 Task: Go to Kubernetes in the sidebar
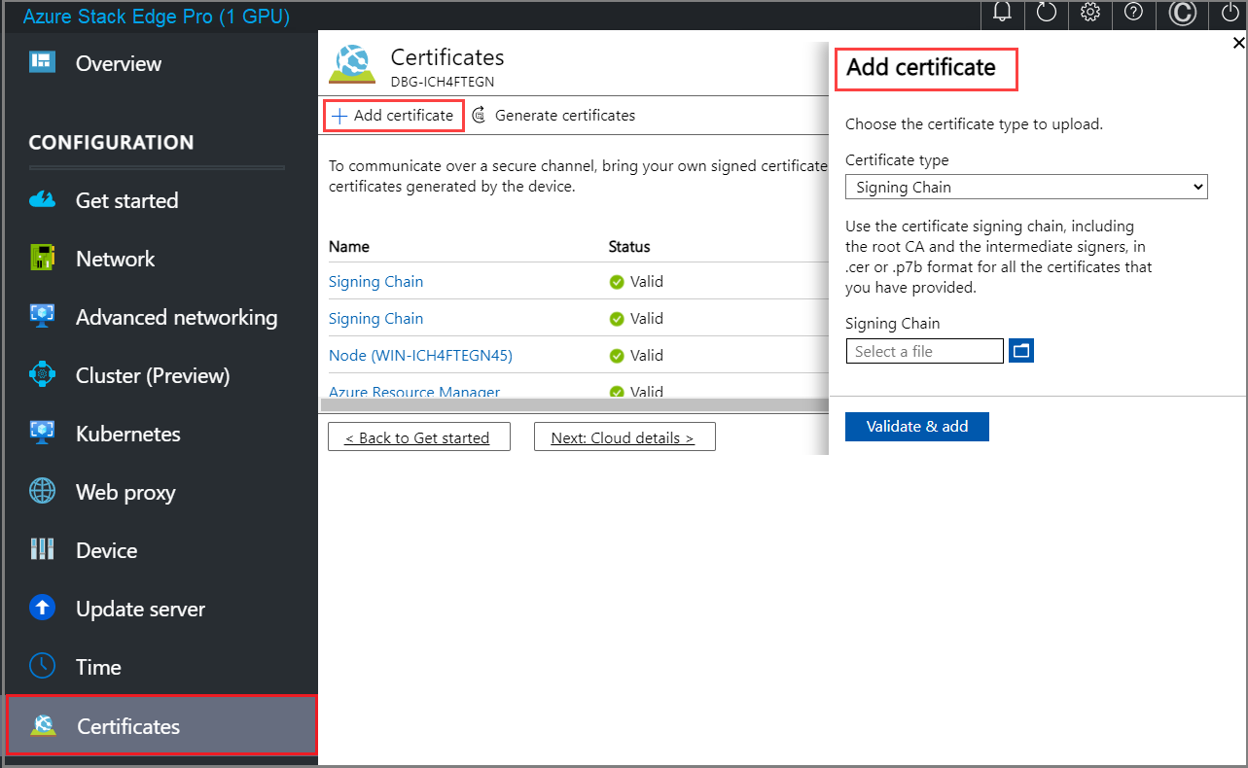pyautogui.click(x=127, y=434)
